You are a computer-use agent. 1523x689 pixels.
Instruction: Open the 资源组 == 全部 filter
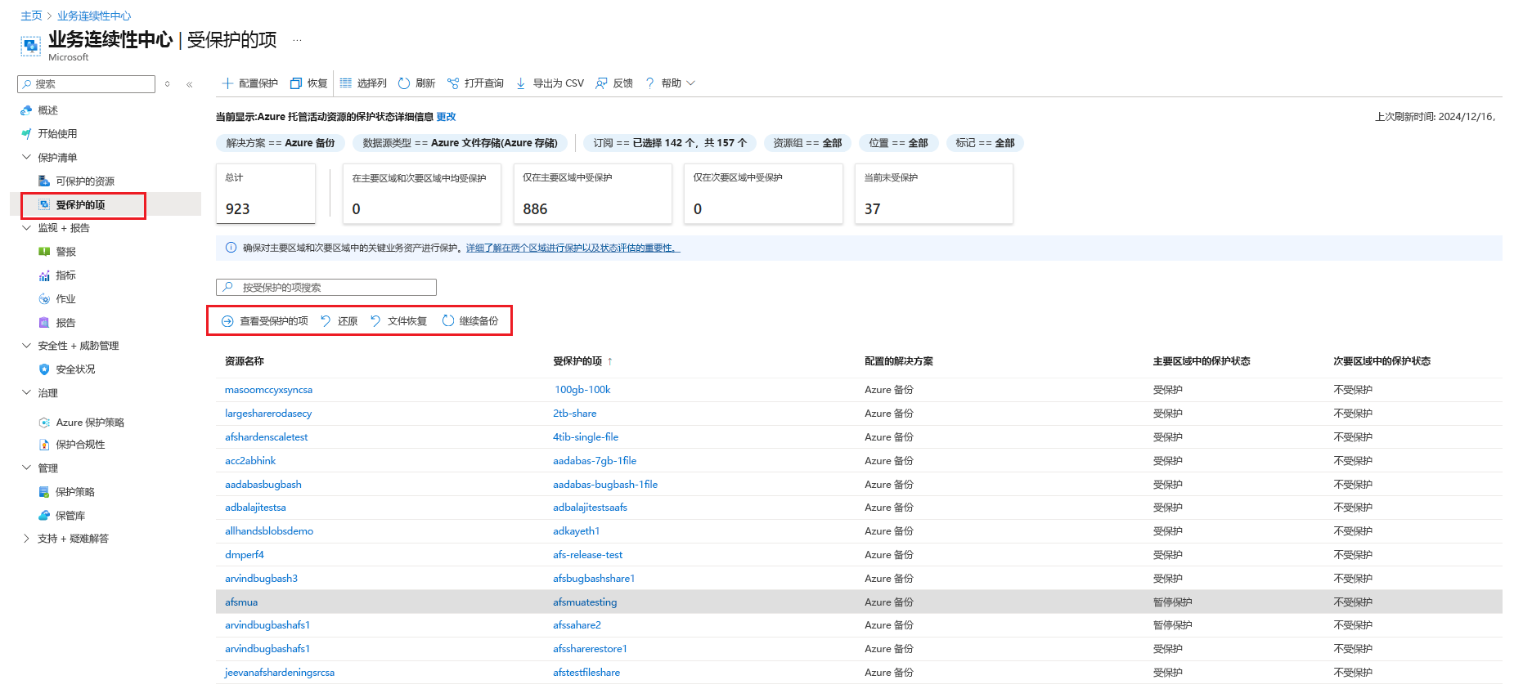(x=807, y=143)
